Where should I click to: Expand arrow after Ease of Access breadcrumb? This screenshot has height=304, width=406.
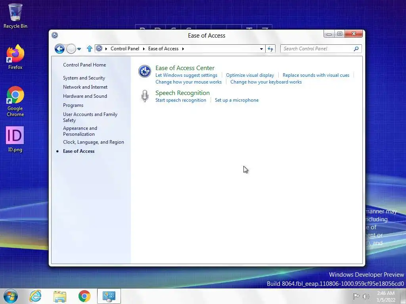pyautogui.click(x=183, y=49)
